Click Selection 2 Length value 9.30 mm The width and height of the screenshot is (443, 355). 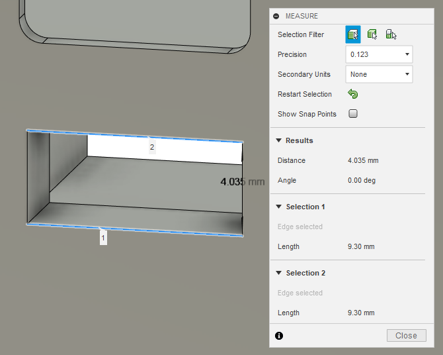(x=361, y=313)
